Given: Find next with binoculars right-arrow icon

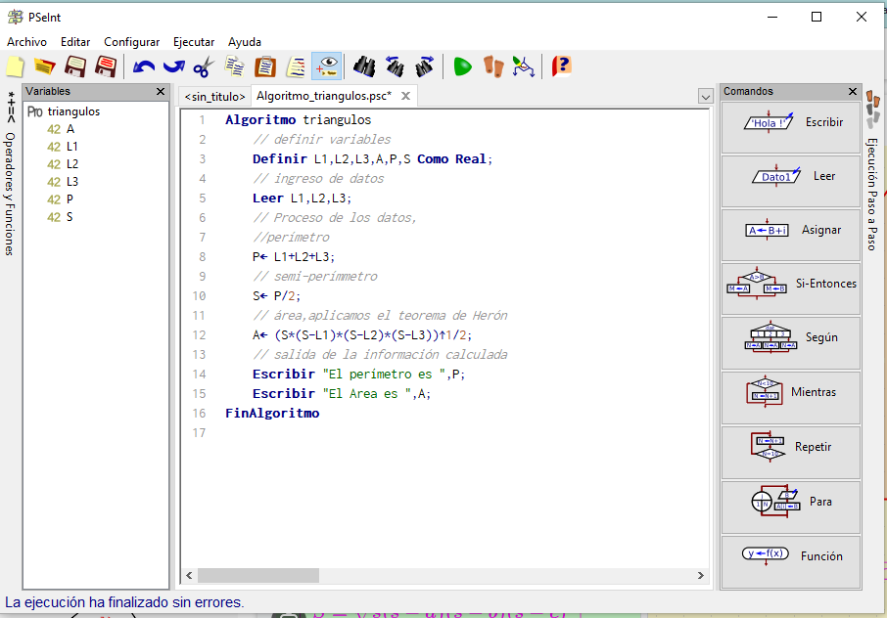Looking at the screenshot, I should pyautogui.click(x=425, y=66).
